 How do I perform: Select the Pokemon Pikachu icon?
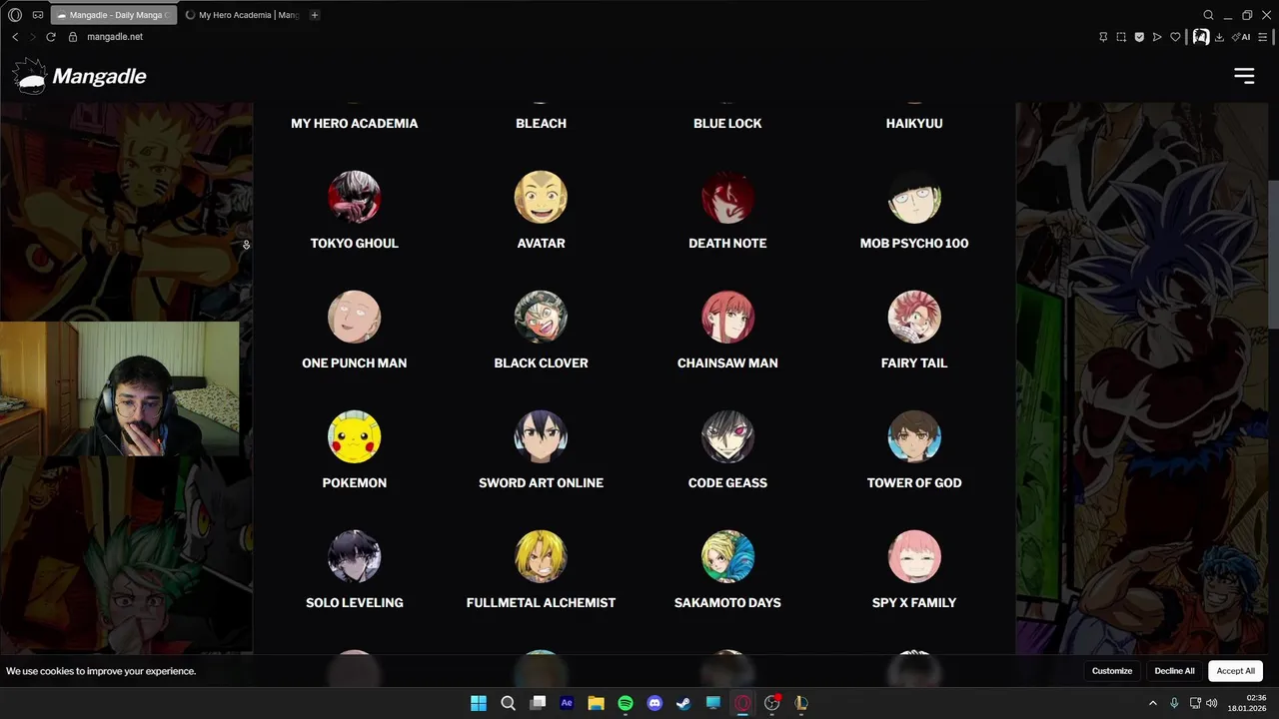tap(354, 436)
